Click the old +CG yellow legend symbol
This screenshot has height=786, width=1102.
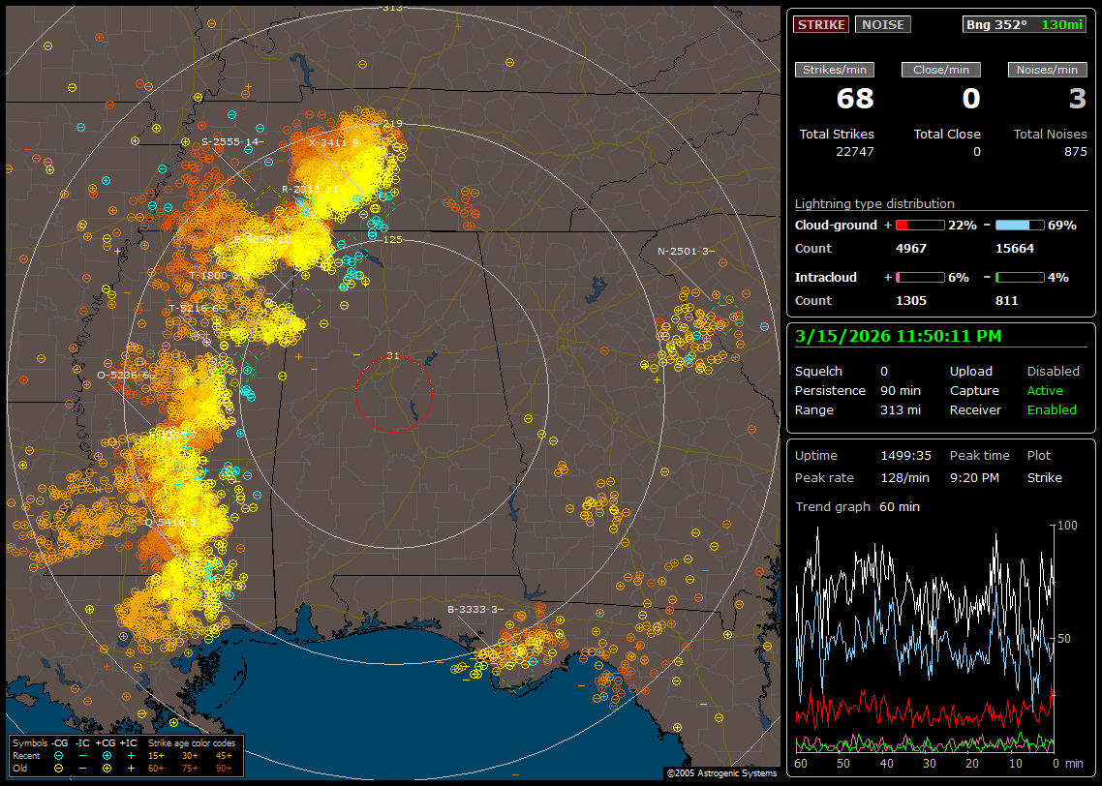tap(107, 768)
